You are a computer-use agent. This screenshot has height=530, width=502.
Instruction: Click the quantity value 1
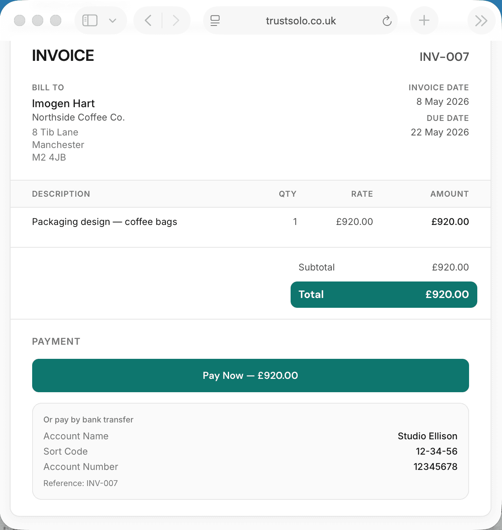pyautogui.click(x=295, y=222)
